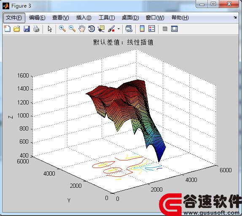Select the Rotate 3D tool
This screenshot has width=242, height=216.
tap(91, 29)
